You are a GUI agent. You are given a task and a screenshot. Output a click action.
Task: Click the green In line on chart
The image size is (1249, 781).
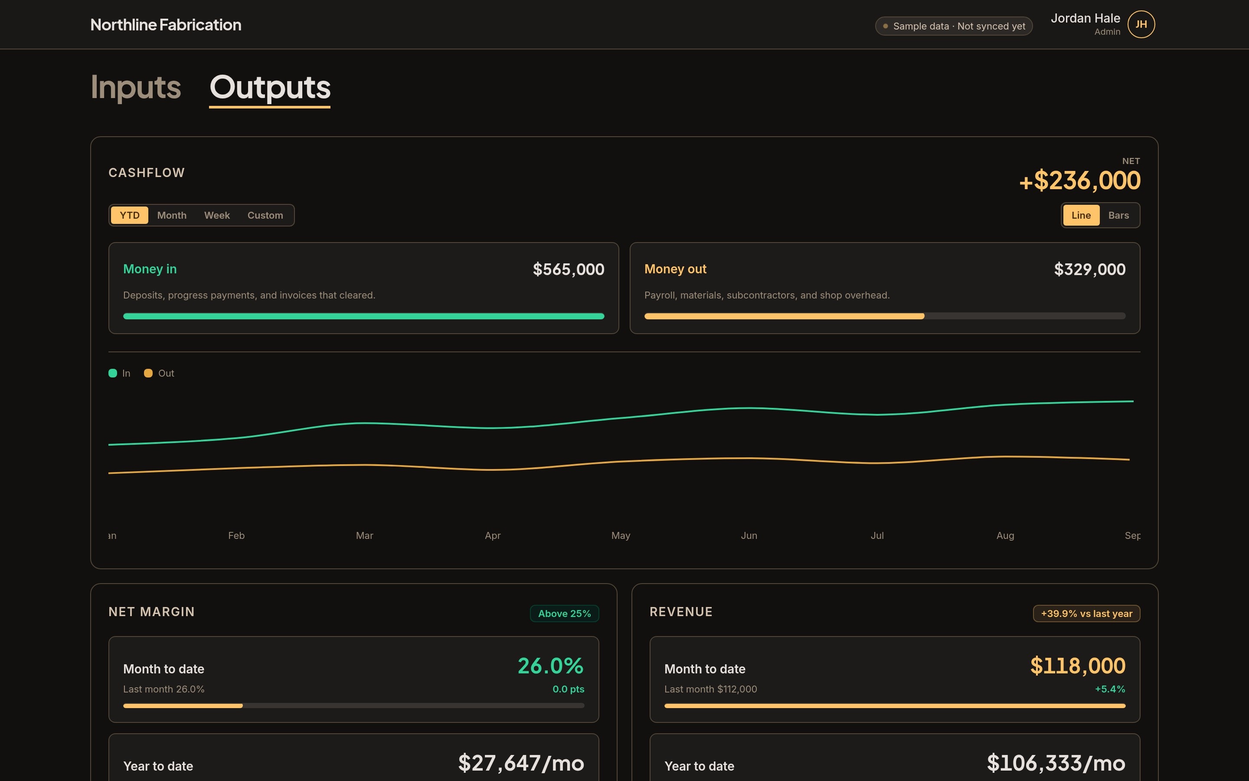click(621, 417)
